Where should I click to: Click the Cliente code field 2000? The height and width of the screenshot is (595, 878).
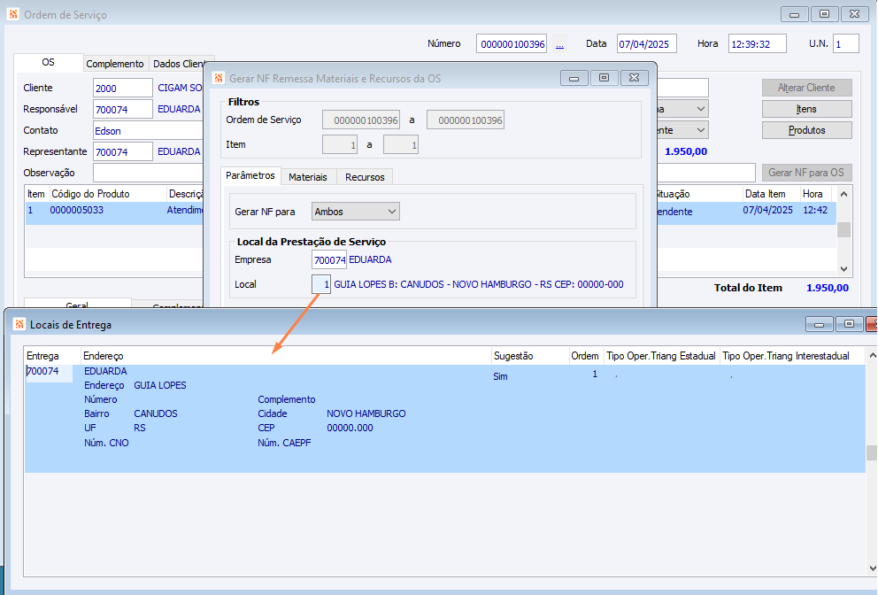pos(123,88)
